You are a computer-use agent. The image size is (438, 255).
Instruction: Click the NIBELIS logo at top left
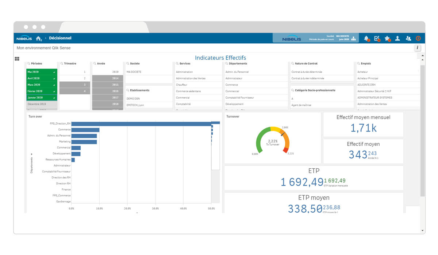tap(24, 38)
